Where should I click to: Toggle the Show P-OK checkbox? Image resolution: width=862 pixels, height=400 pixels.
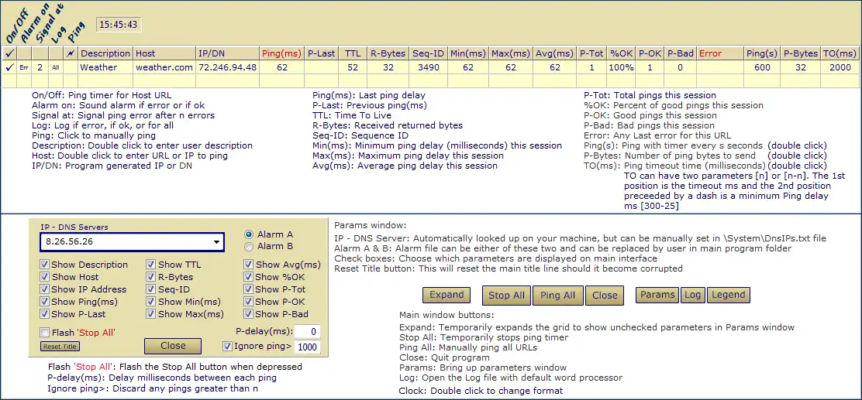(x=249, y=302)
